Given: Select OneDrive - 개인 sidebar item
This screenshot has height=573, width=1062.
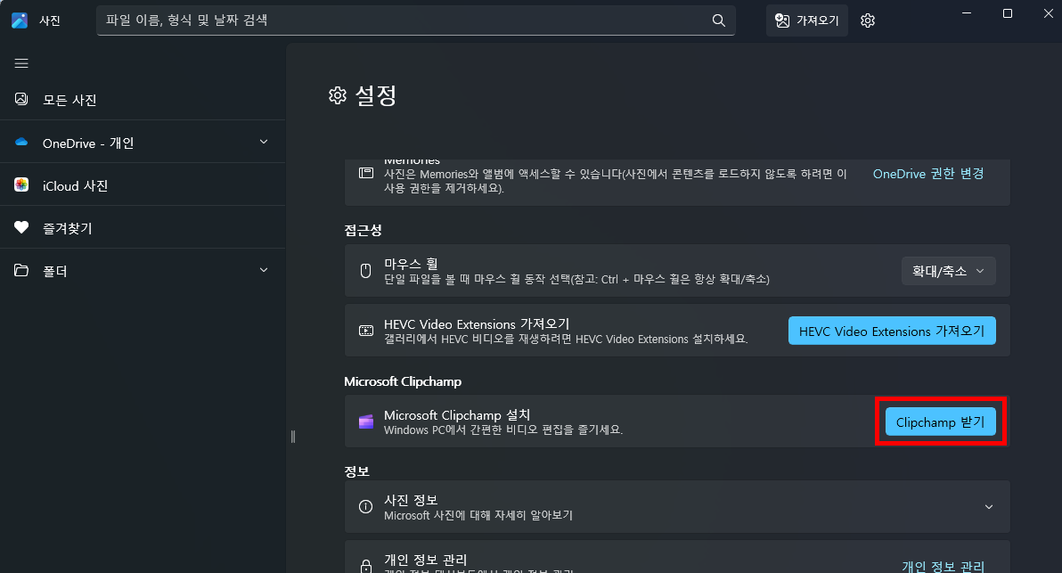Looking at the screenshot, I should pos(143,143).
